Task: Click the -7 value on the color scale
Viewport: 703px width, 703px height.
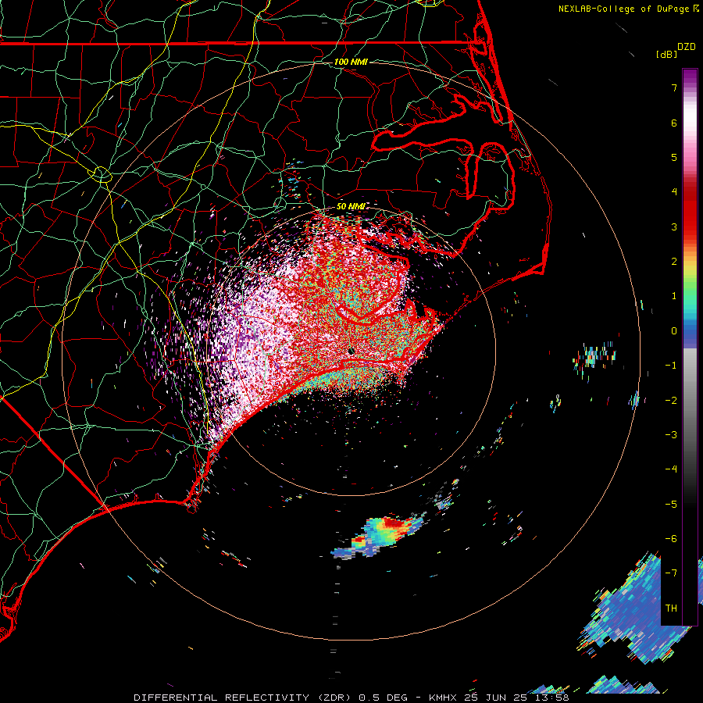Action: [671, 573]
